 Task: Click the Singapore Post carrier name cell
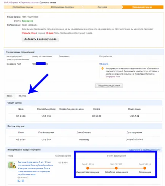pos(14,64)
